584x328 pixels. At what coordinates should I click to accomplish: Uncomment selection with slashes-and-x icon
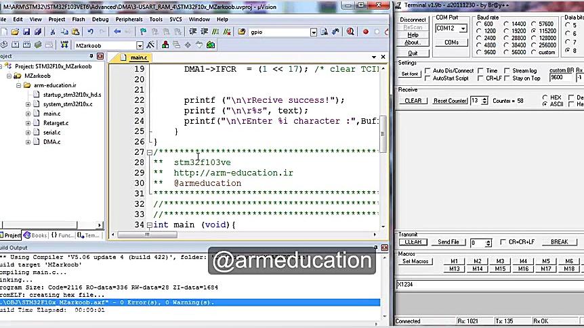point(227,32)
